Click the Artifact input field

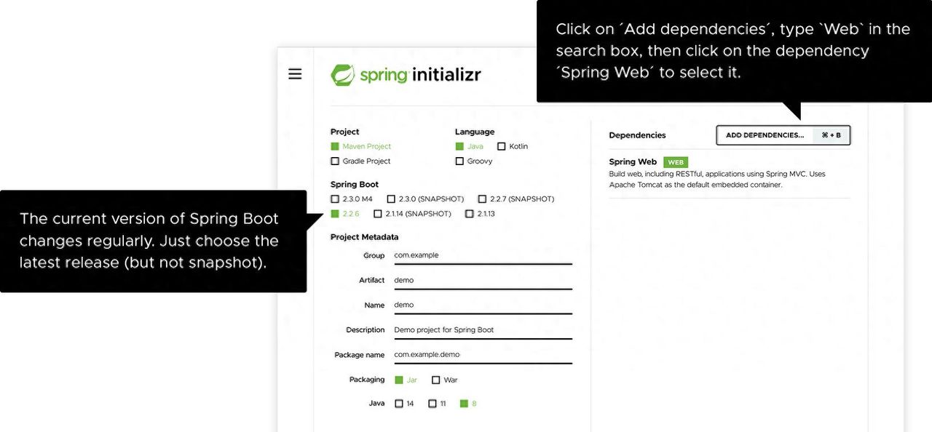(482, 281)
